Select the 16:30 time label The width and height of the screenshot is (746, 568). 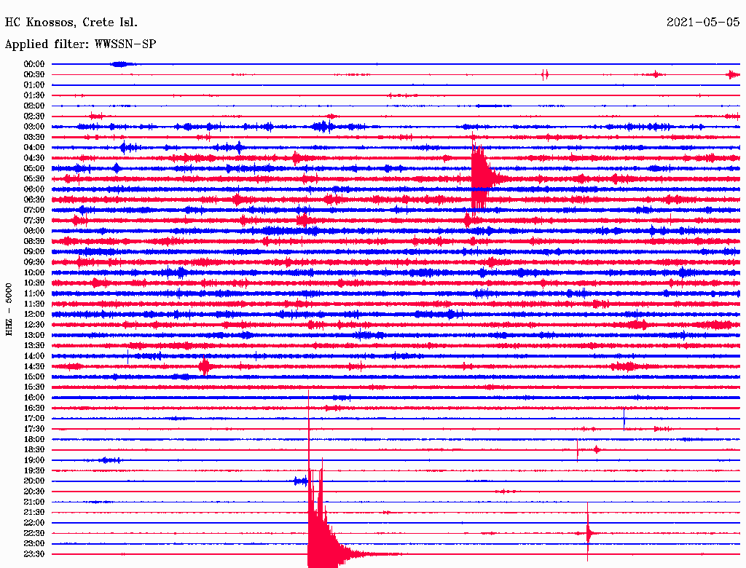point(34,408)
